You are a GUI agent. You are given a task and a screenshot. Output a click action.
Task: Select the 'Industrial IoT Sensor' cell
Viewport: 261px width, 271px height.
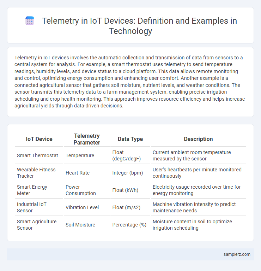click(x=39, y=207)
